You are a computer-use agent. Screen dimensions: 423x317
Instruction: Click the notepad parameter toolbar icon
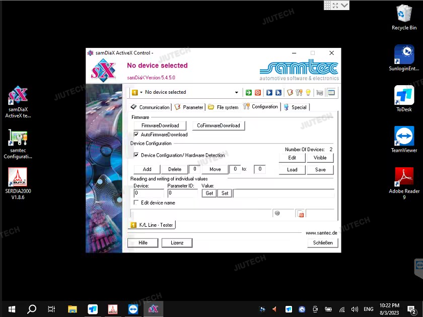point(290,93)
